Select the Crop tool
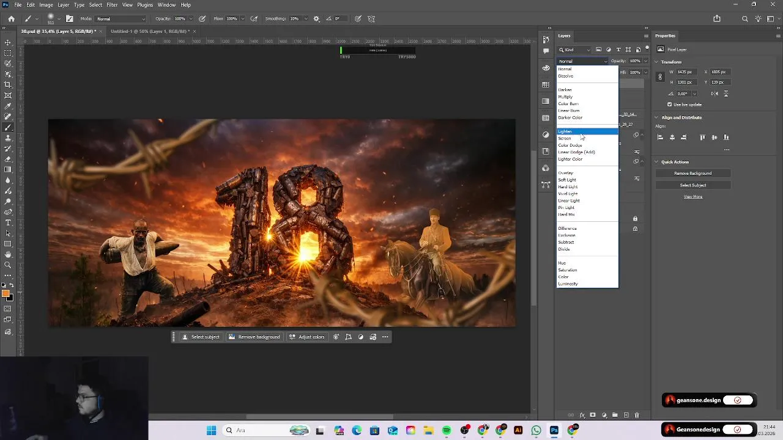The width and height of the screenshot is (783, 440). [x=8, y=85]
